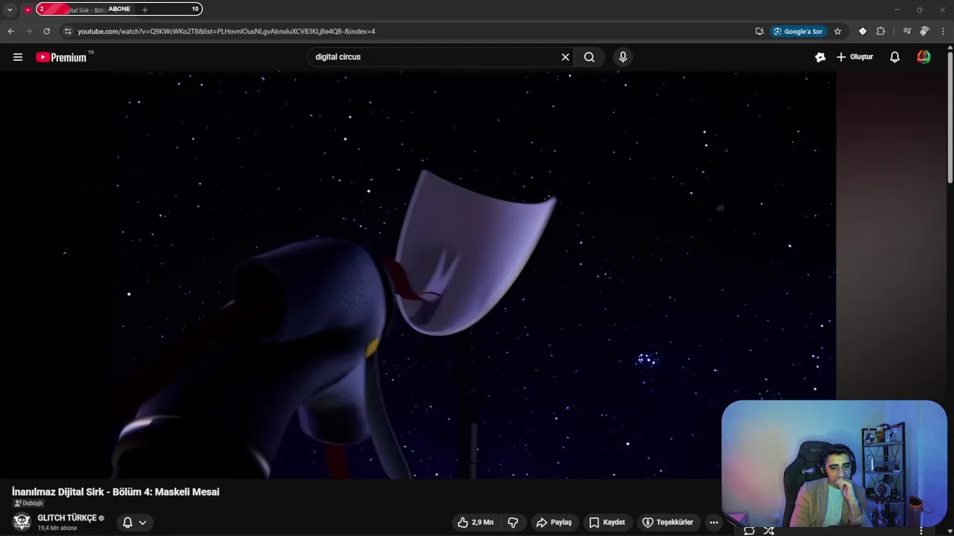This screenshot has width=954, height=536.
Task: Open Chrome three-dot menu
Action: click(x=942, y=31)
